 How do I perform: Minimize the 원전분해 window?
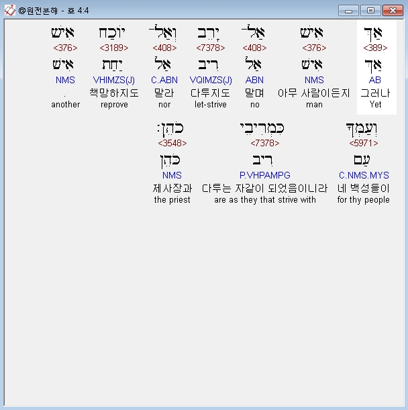click(348, 11)
